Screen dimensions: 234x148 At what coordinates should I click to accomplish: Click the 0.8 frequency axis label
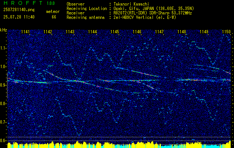pyautogui.click(x=3, y=104)
